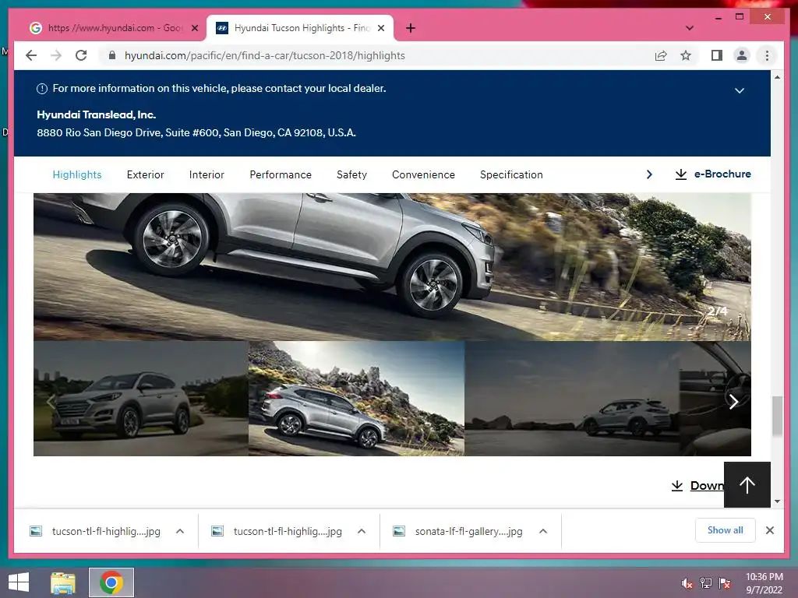Open Specification section
This screenshot has width=798, height=598.
[511, 174]
